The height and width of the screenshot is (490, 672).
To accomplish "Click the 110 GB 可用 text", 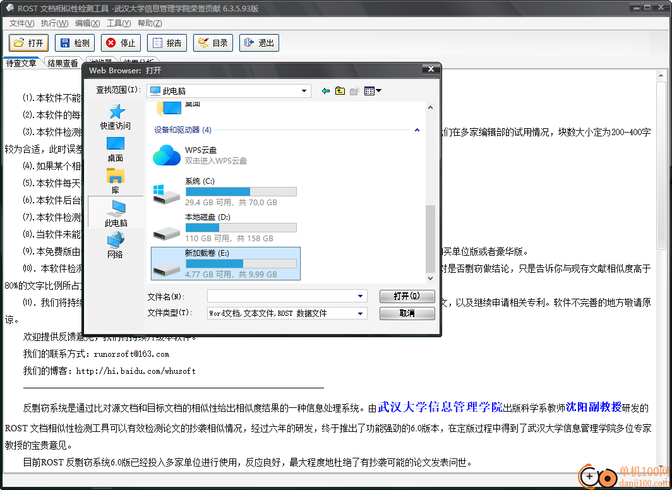I will pyautogui.click(x=207, y=239).
